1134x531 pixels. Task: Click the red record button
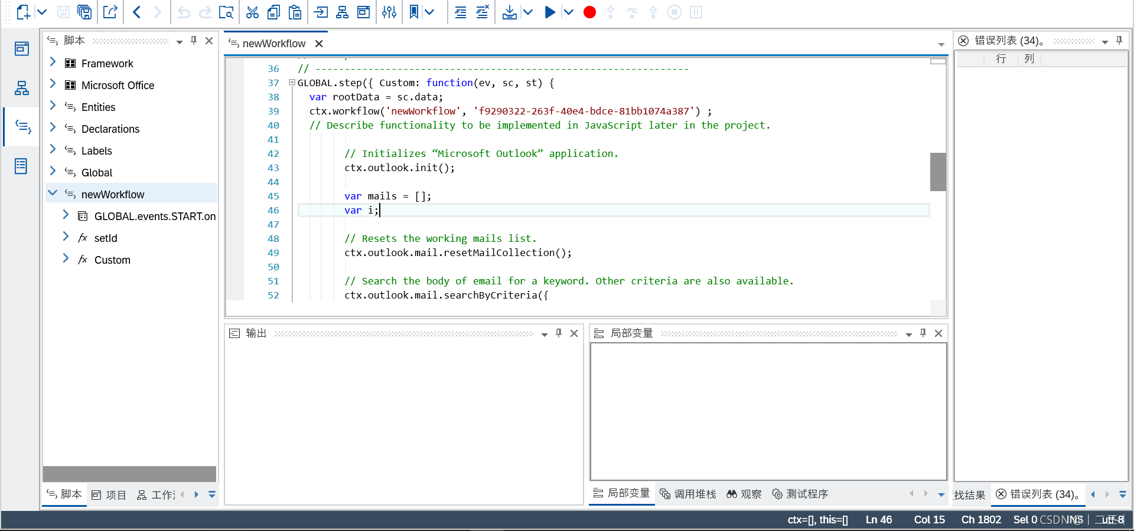point(589,12)
